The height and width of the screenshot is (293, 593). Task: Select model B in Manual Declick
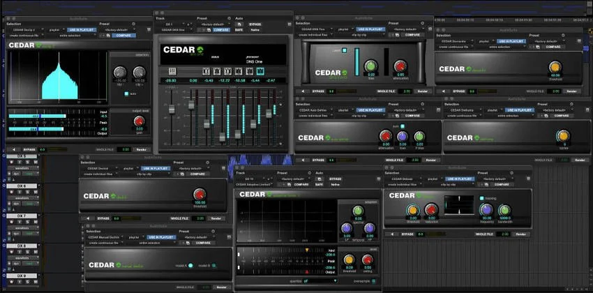(214, 265)
